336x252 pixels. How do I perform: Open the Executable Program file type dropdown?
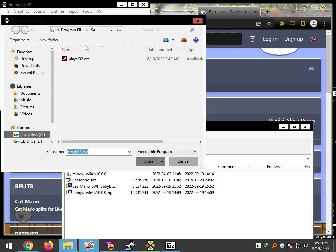pos(167,152)
